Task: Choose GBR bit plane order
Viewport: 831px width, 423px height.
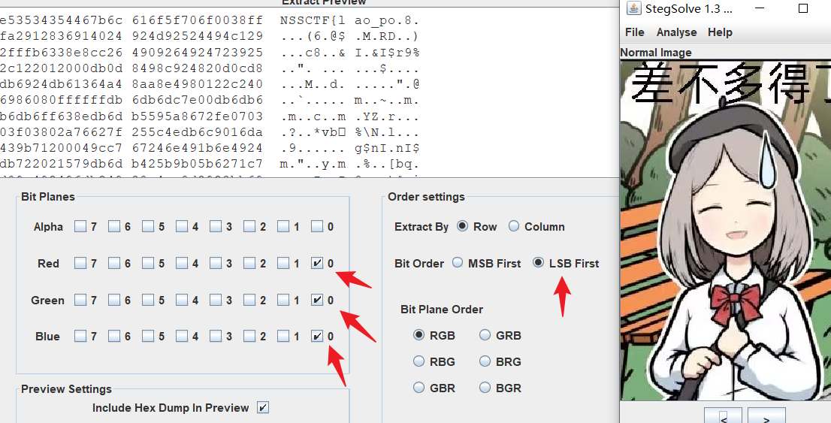Action: point(419,388)
